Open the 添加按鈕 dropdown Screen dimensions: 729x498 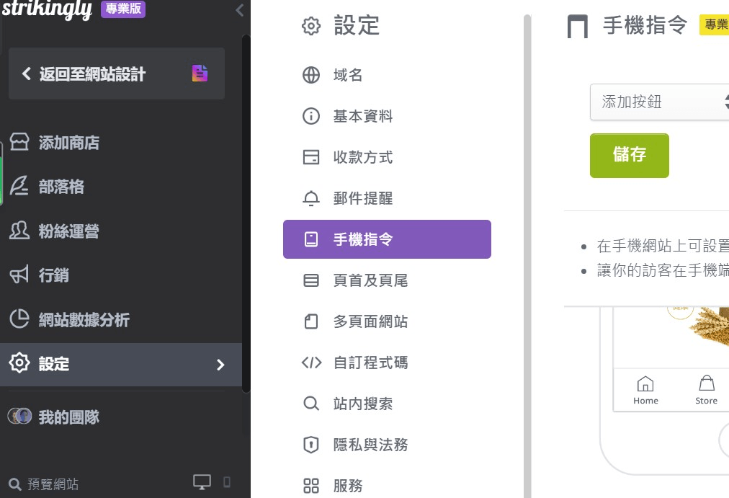click(x=659, y=102)
